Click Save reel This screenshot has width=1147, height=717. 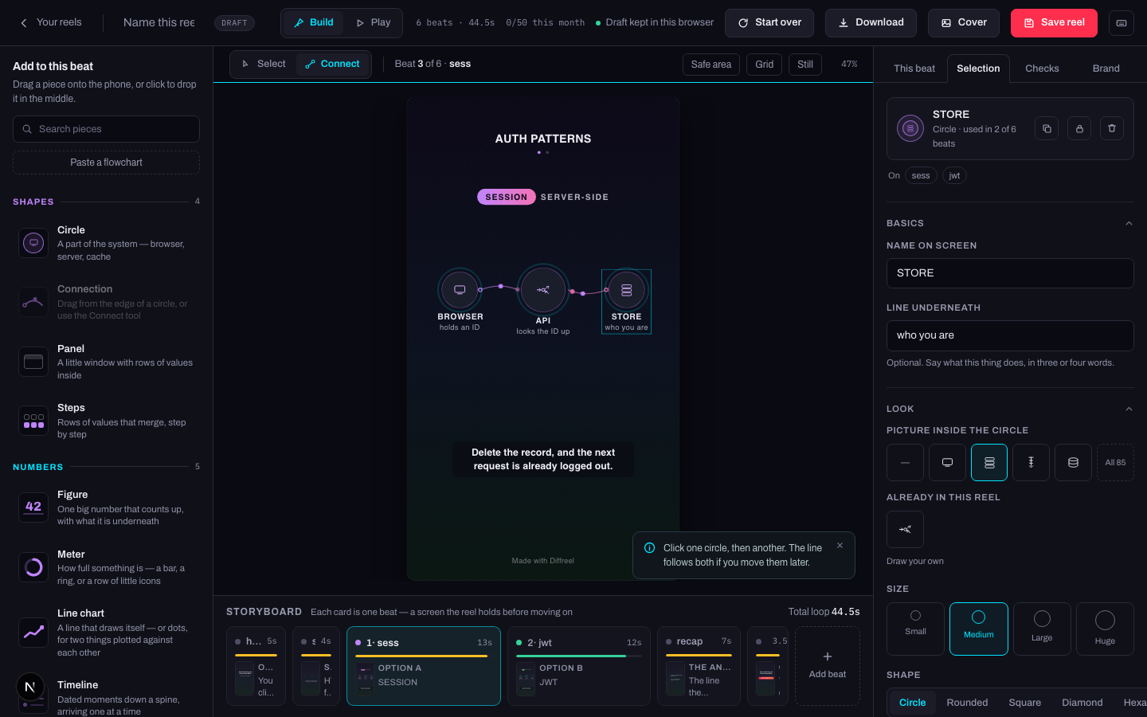click(1054, 23)
